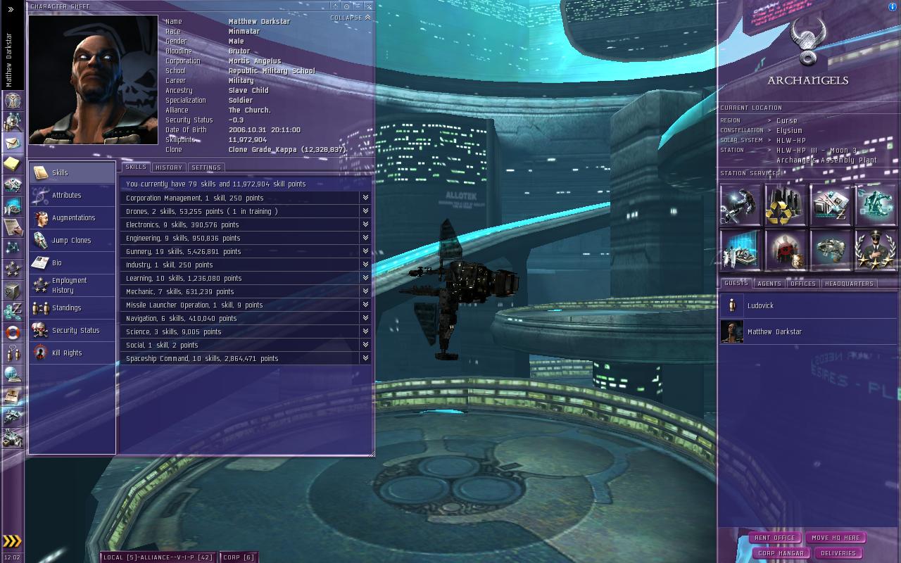This screenshot has width=901, height=563.
Task: Open the Offices tab in station panel
Action: [803, 284]
